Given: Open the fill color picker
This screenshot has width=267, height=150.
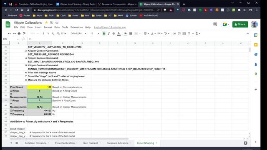Looking at the screenshot, I should [125, 33].
